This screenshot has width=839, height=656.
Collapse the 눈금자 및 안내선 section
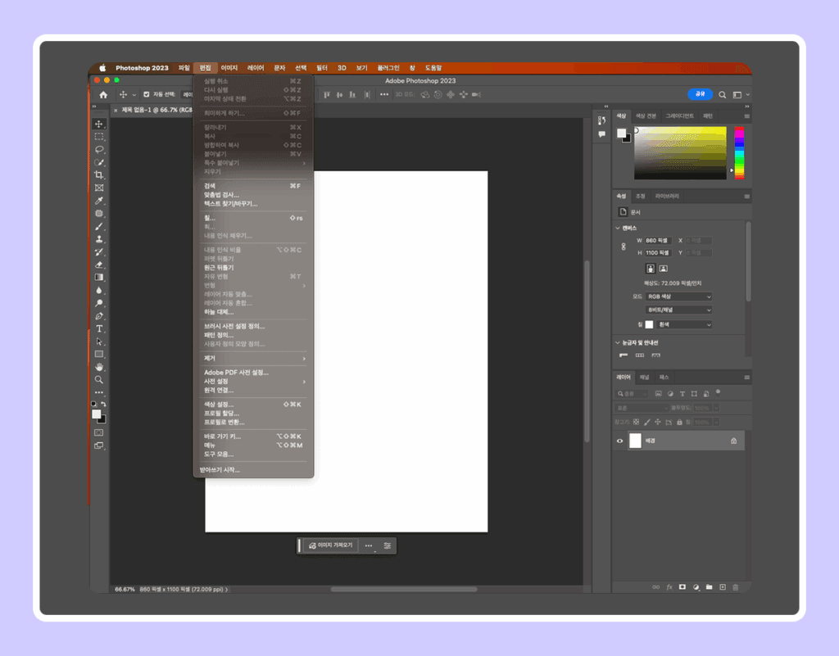pyautogui.click(x=618, y=342)
